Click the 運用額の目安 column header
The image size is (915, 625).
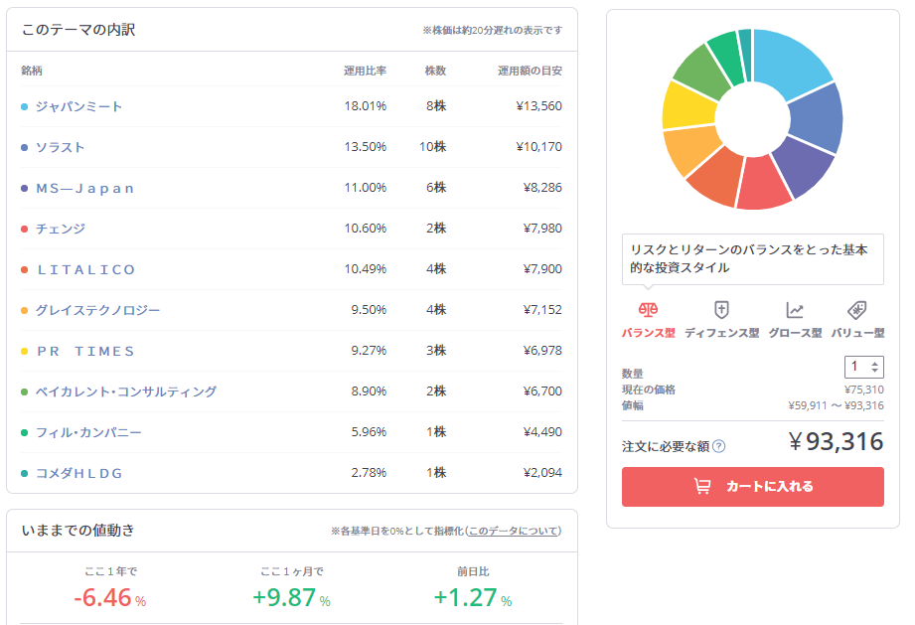[530, 71]
